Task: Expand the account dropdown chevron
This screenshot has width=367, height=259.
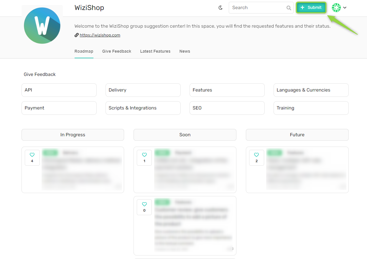Action: (345, 8)
